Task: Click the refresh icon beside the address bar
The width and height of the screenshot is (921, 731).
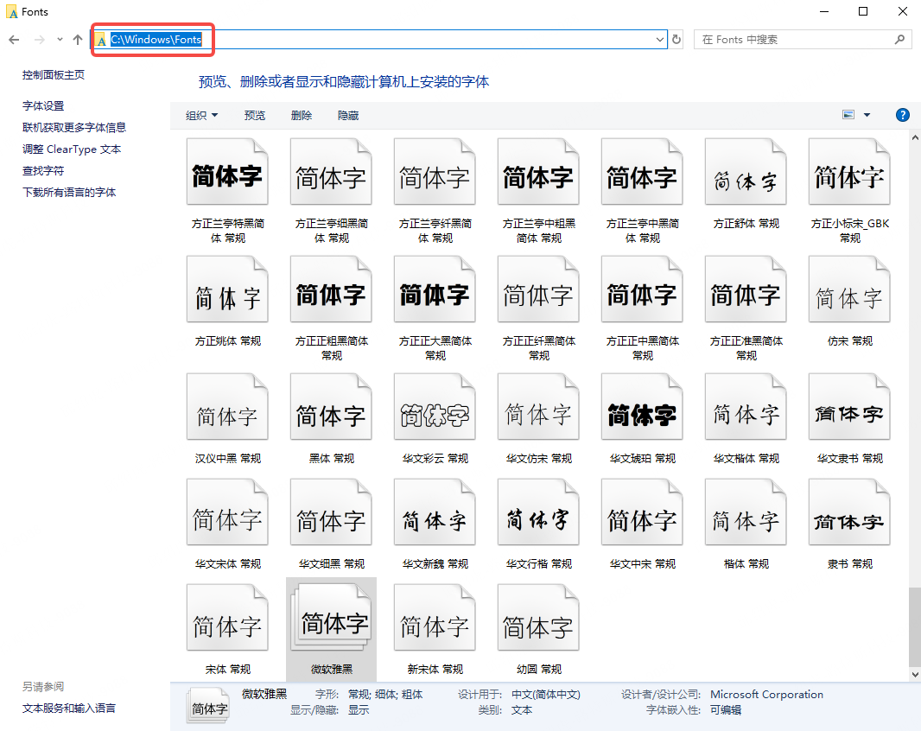Action: (676, 40)
